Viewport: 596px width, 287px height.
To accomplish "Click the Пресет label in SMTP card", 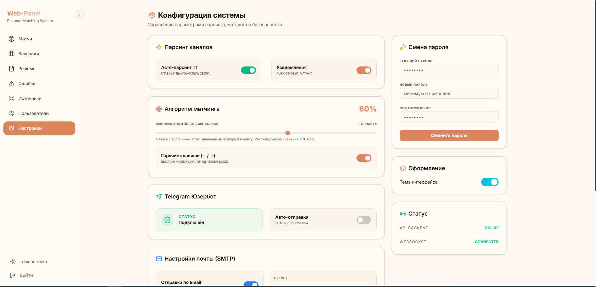I will pos(281,278).
